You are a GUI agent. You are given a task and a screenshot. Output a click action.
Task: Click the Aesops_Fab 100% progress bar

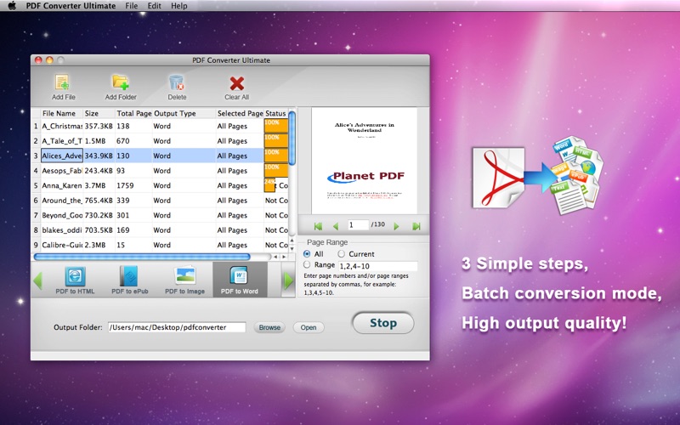click(275, 171)
